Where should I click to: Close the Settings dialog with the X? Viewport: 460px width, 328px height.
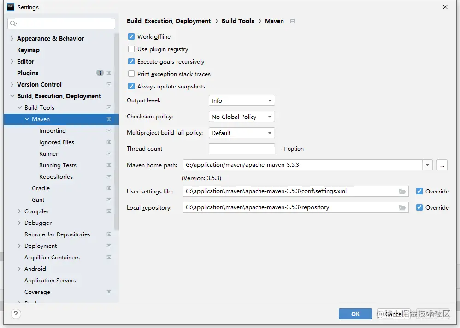pyautogui.click(x=445, y=7)
